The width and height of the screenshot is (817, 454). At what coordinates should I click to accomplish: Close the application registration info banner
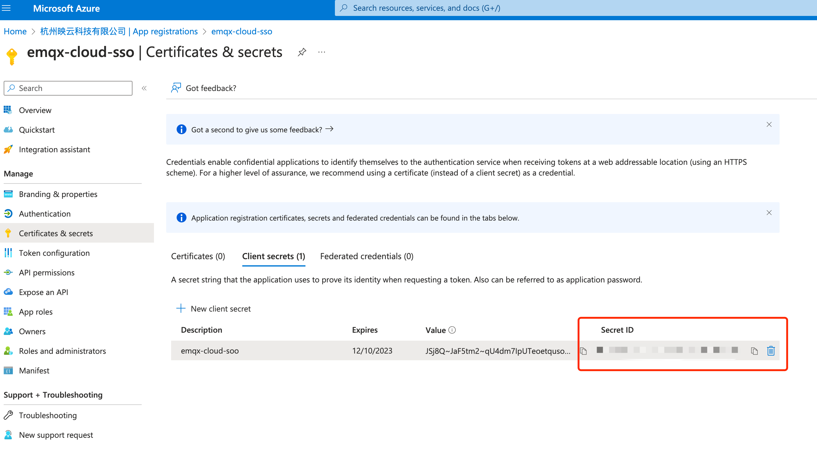tap(769, 213)
